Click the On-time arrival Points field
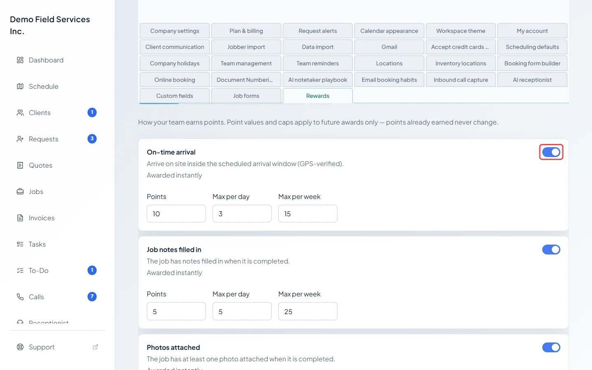The height and width of the screenshot is (370, 592). [176, 214]
